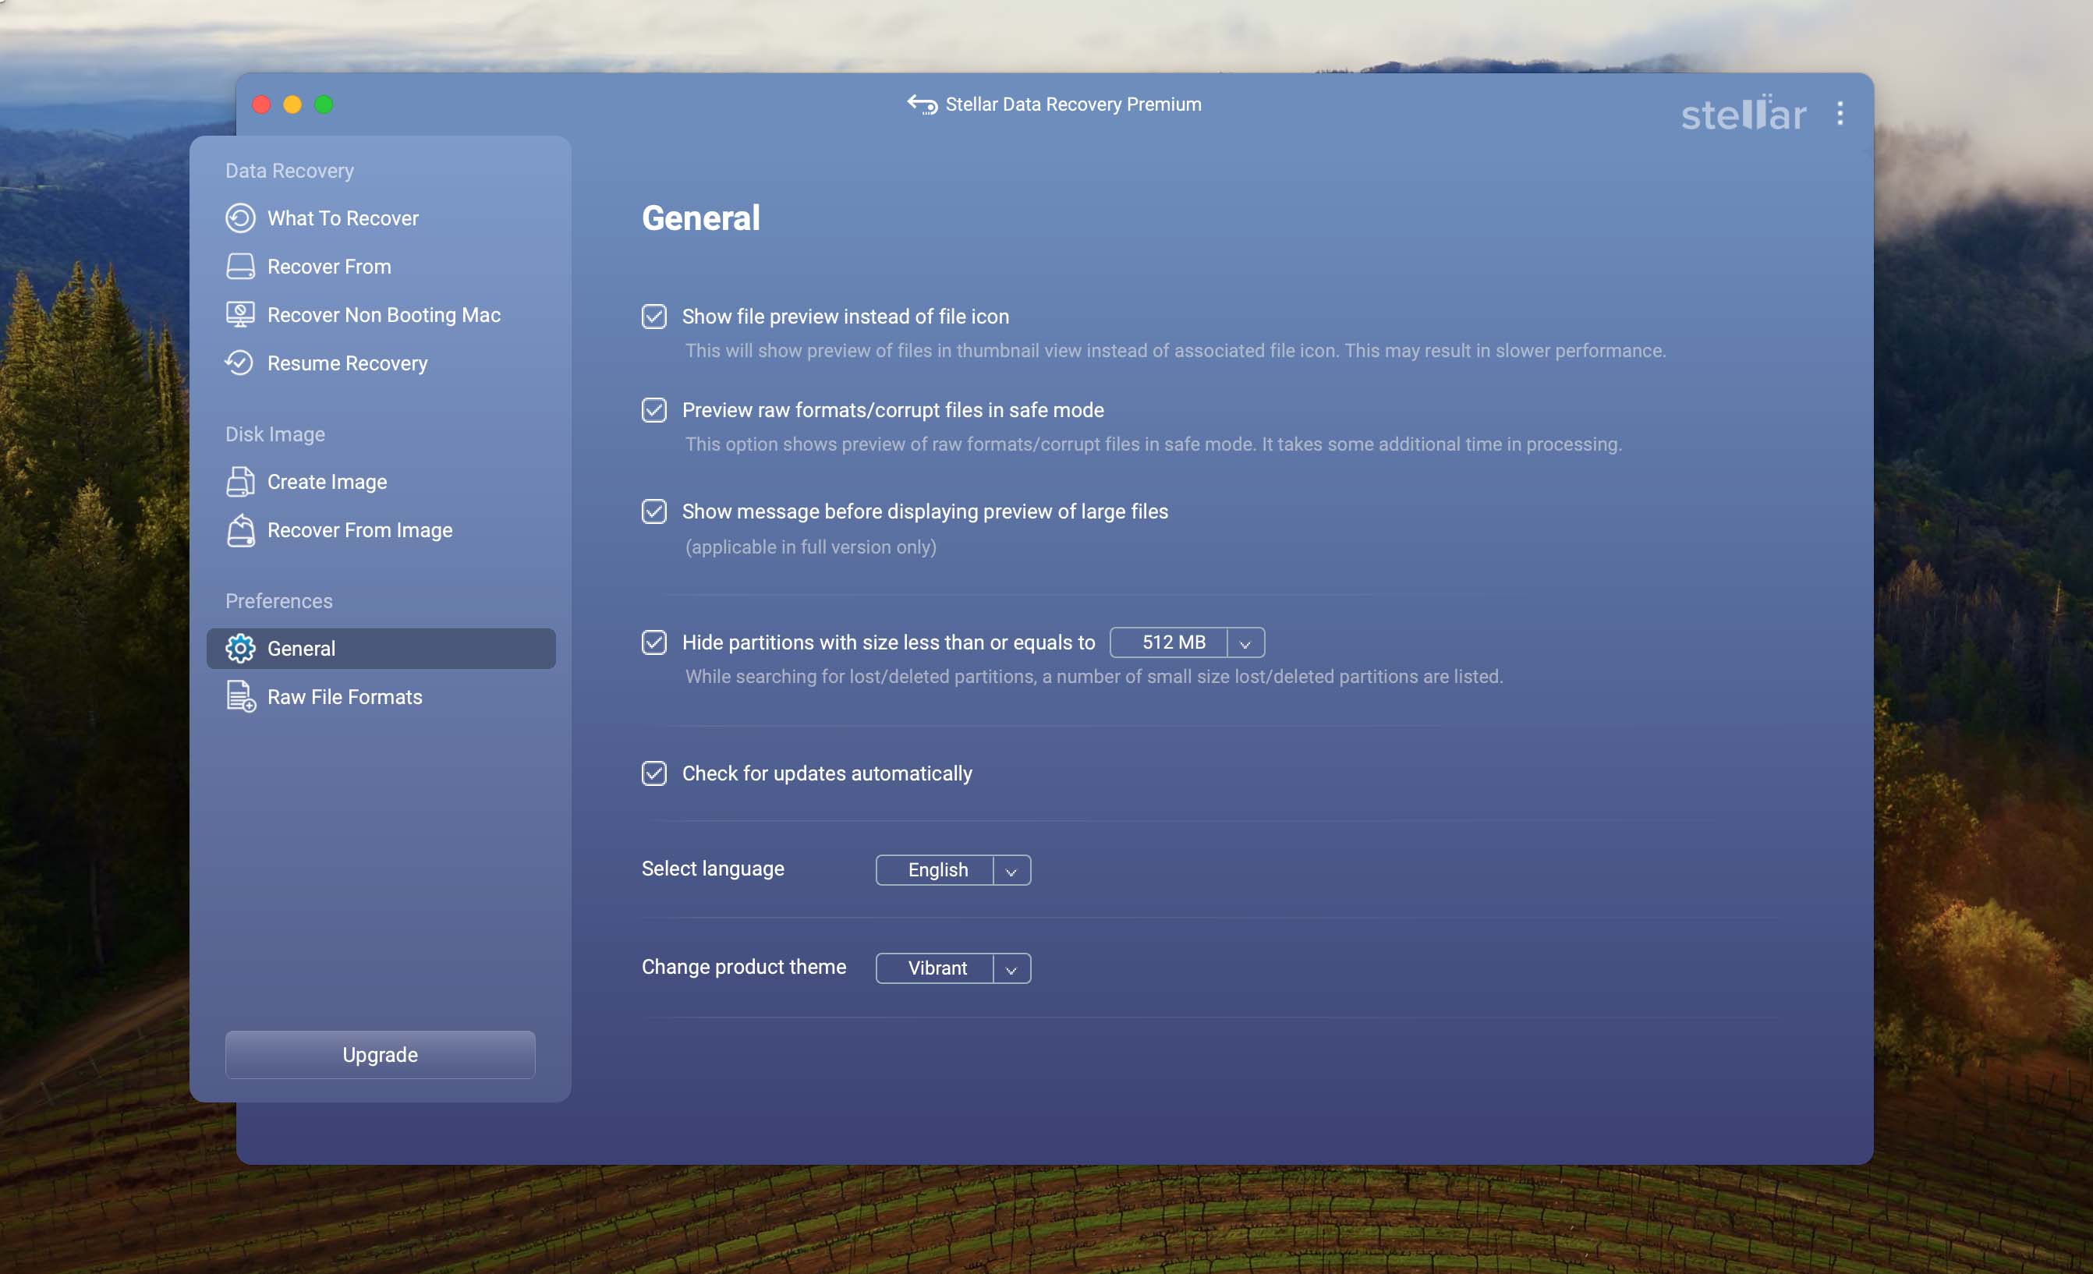The width and height of the screenshot is (2093, 1274).
Task: Open the three-dot more options menu
Action: click(x=1840, y=113)
